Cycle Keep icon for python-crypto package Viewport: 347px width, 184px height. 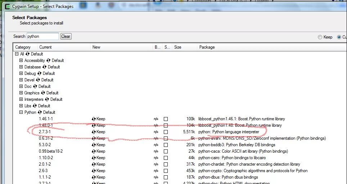point(94,171)
